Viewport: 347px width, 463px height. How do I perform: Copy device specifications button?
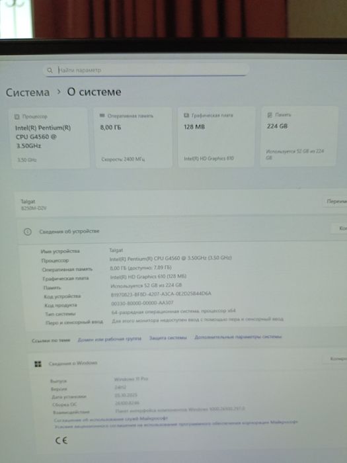click(x=339, y=229)
